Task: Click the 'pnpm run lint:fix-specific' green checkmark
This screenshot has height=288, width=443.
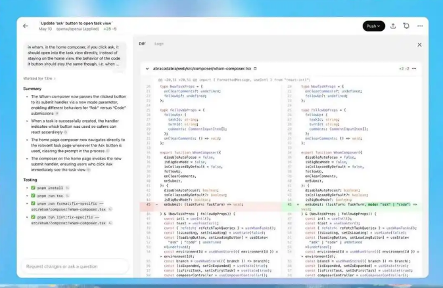Action: coord(34,217)
